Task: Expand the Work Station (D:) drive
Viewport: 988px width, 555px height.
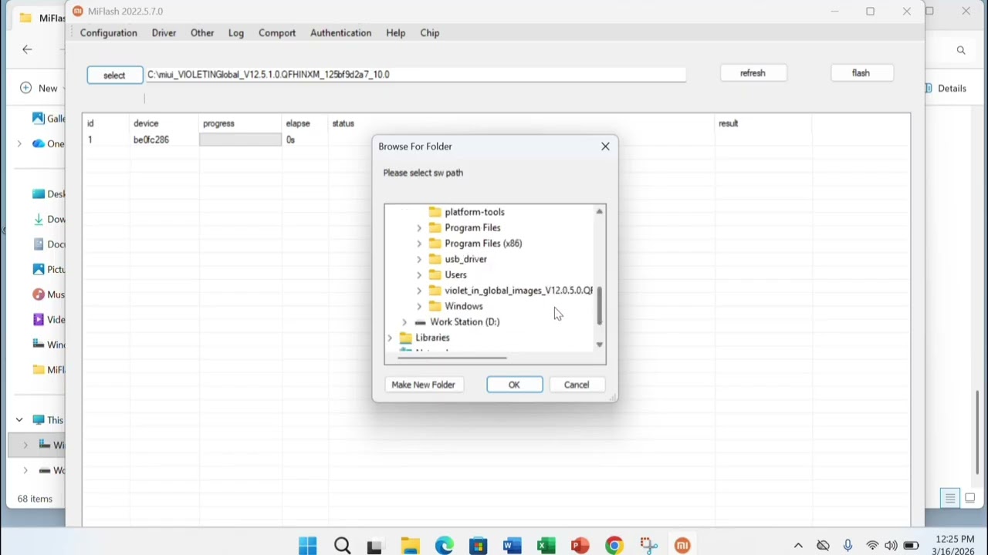Action: point(404,322)
